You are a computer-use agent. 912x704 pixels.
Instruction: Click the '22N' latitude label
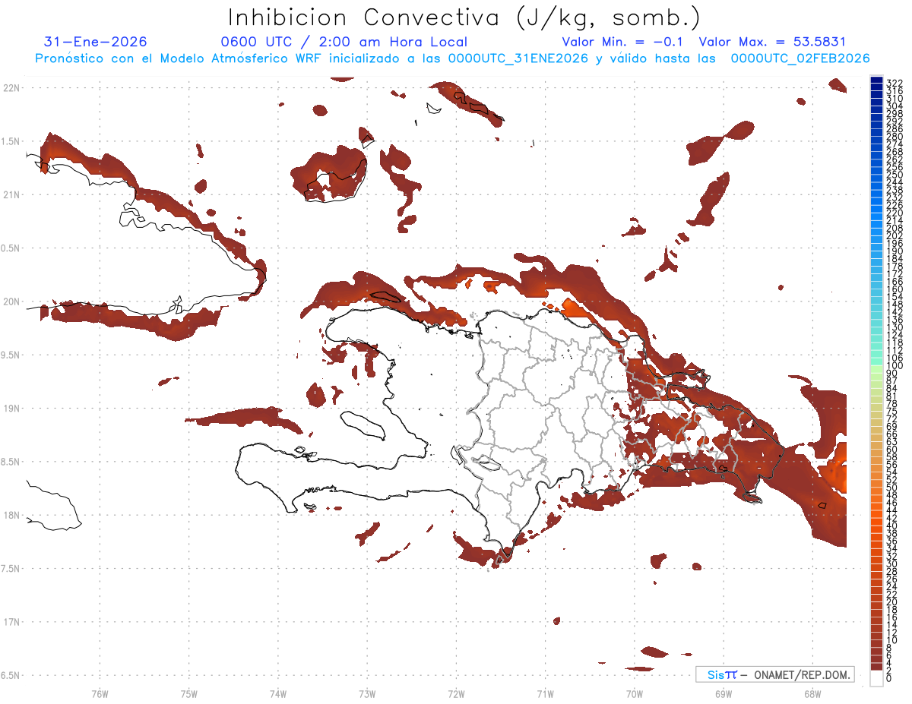[x=11, y=87]
